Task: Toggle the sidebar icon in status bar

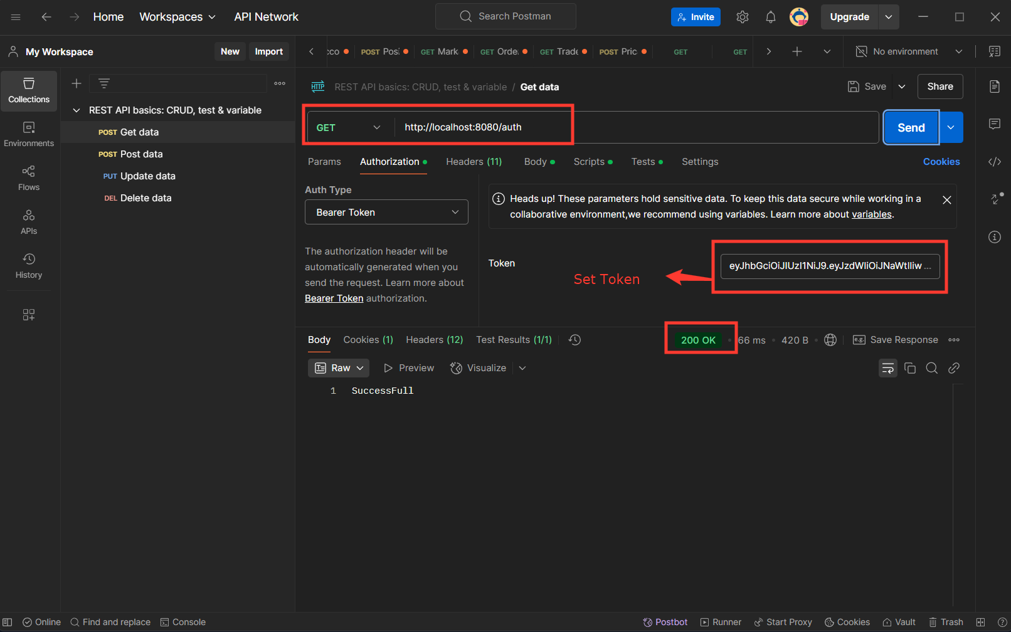Action: (8, 622)
